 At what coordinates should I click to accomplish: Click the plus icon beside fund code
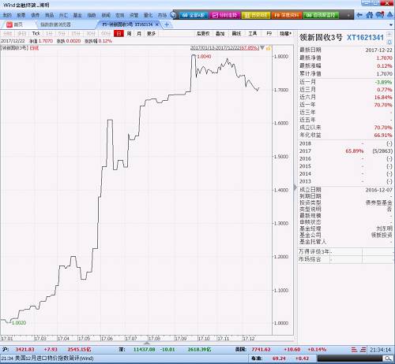point(389,35)
